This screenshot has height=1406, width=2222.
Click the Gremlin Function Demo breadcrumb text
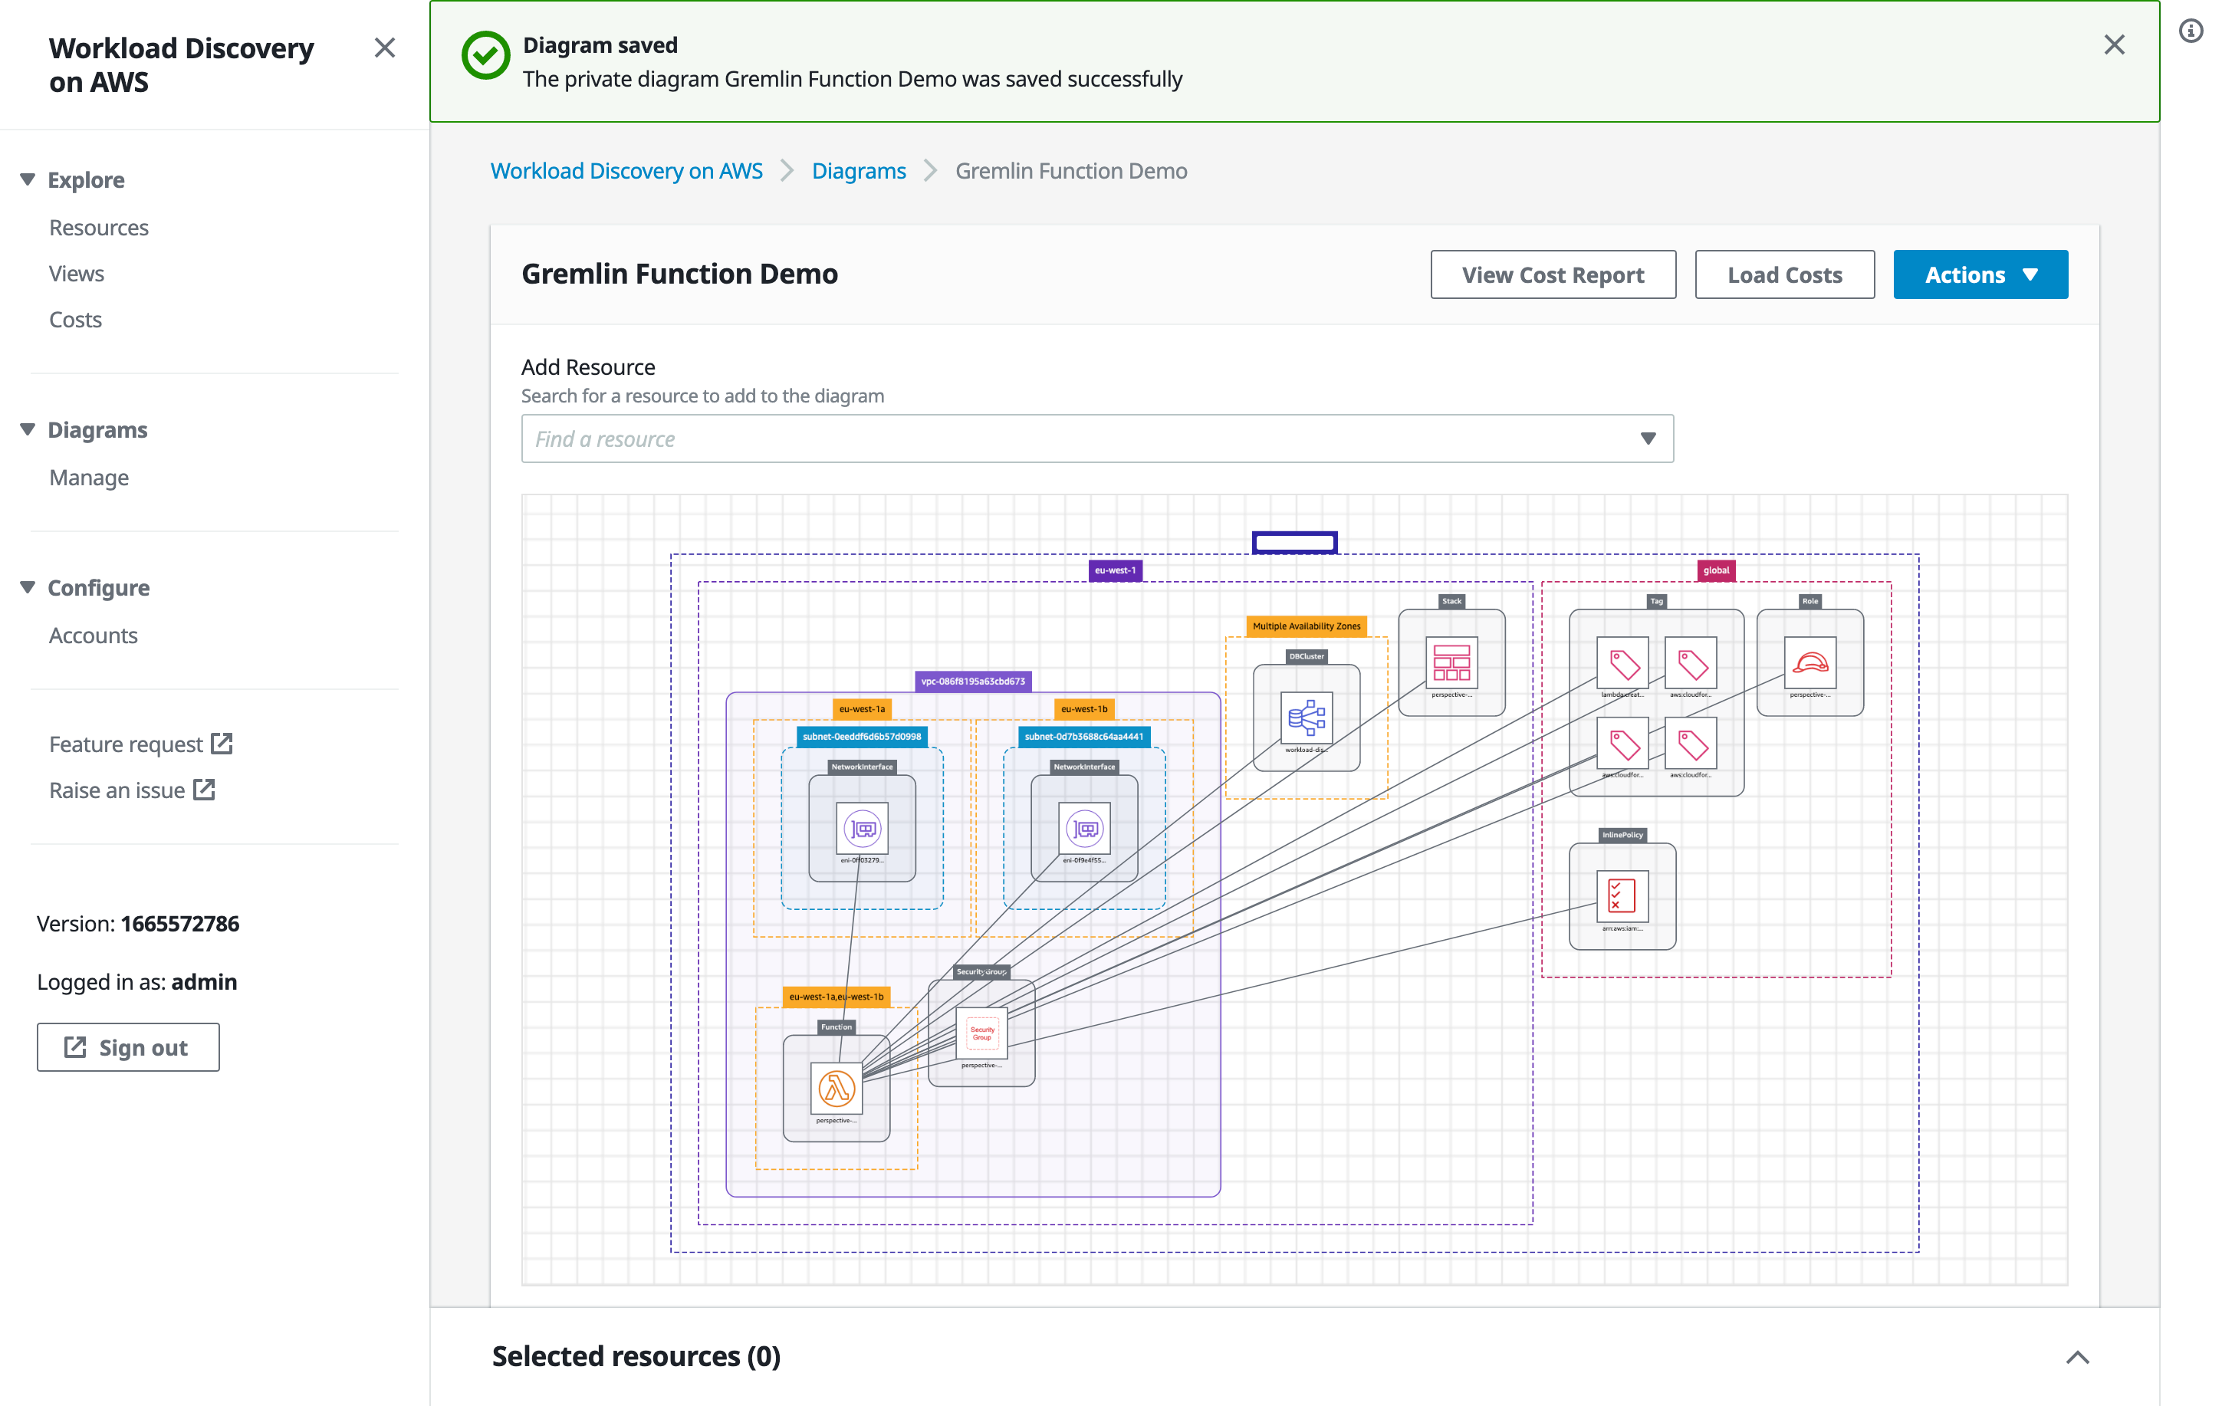tap(1071, 171)
